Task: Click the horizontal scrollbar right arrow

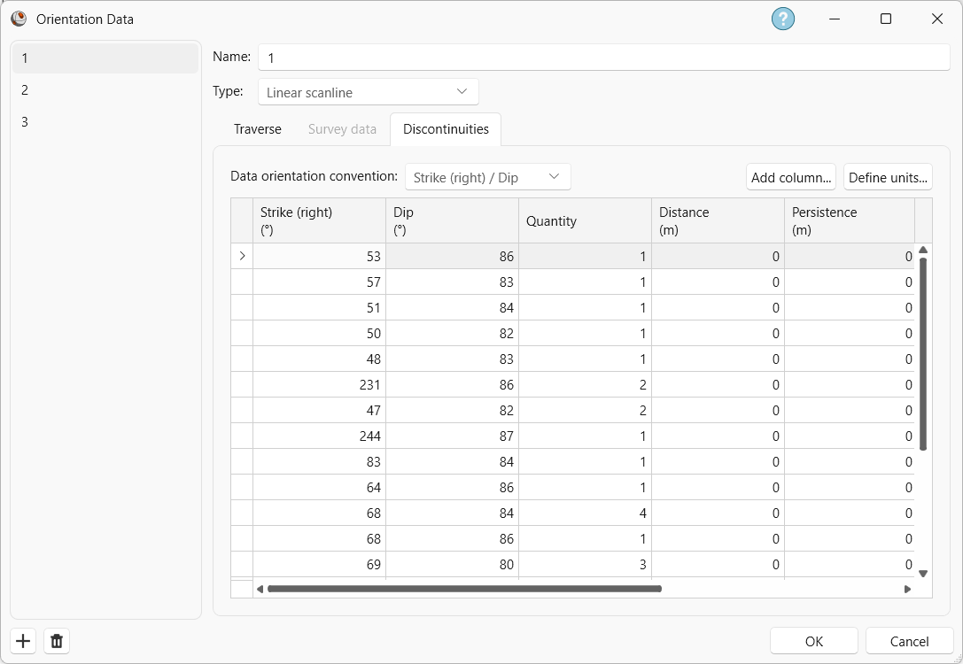Action: coord(906,588)
